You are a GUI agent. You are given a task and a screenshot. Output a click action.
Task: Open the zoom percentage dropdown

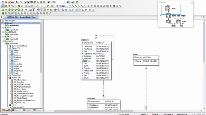click(64, 2)
